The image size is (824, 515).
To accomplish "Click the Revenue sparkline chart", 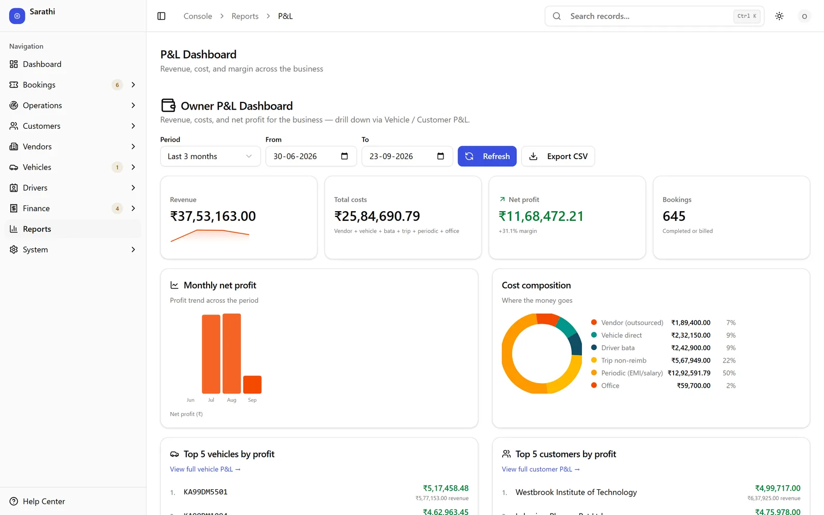I will pos(210,236).
